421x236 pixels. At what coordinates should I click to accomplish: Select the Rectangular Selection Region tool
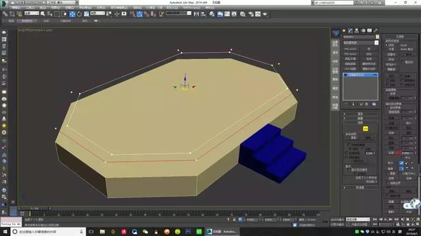(x=57, y=14)
